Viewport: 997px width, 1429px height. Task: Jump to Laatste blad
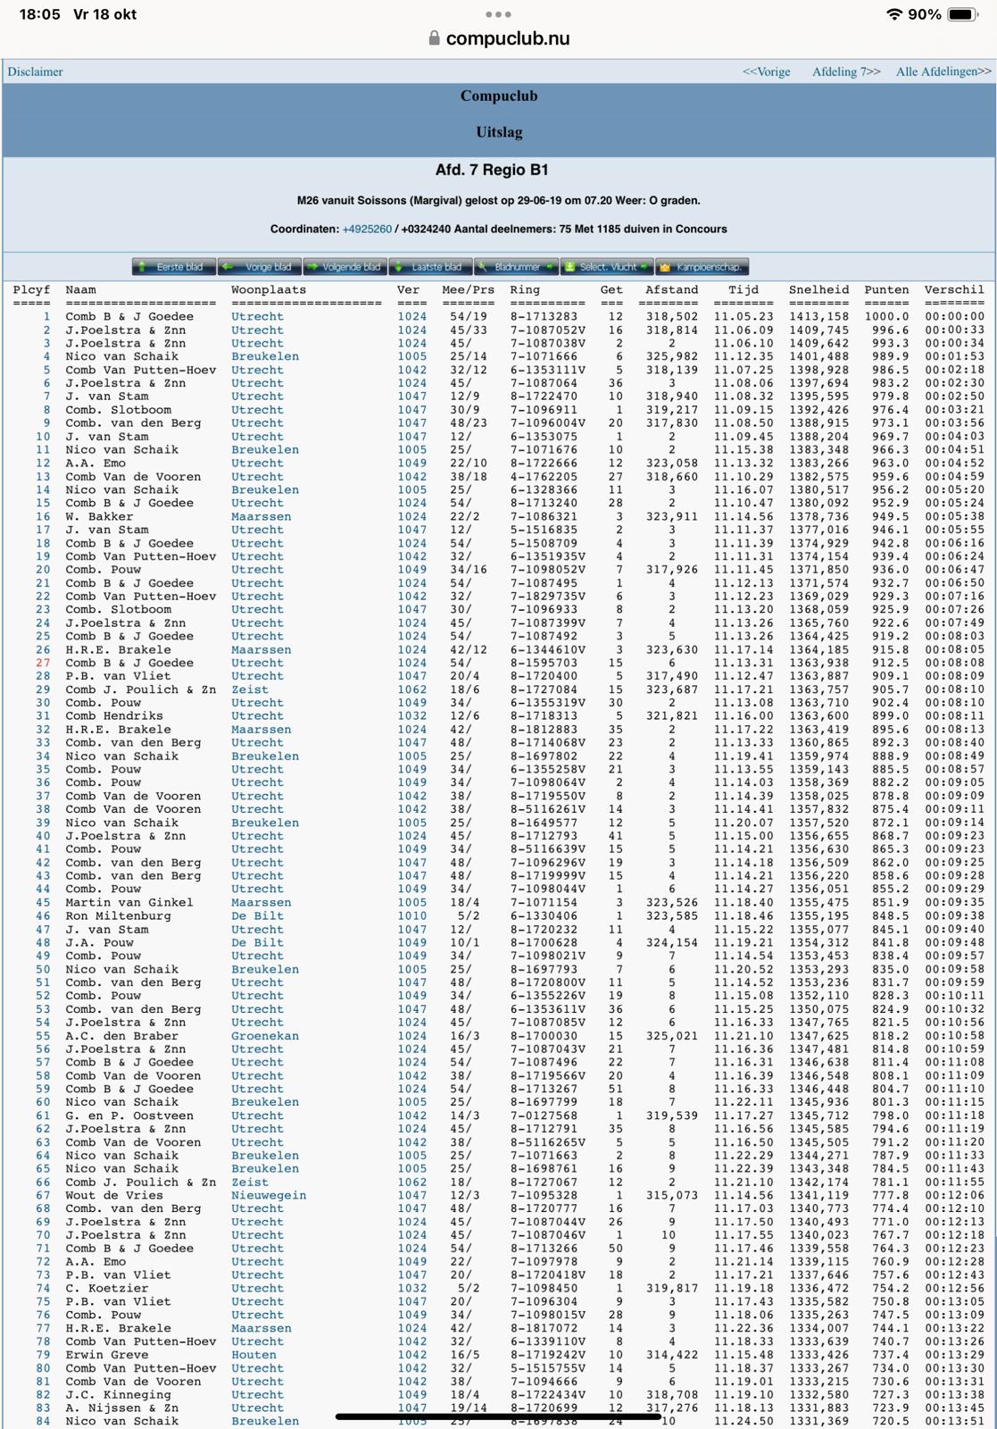coord(431,267)
